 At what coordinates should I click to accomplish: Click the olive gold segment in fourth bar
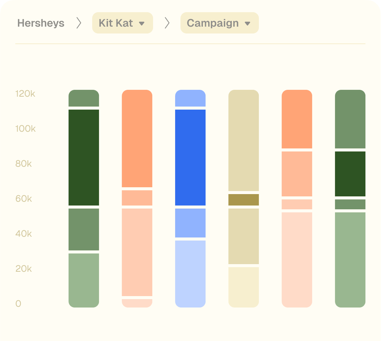pos(244,200)
